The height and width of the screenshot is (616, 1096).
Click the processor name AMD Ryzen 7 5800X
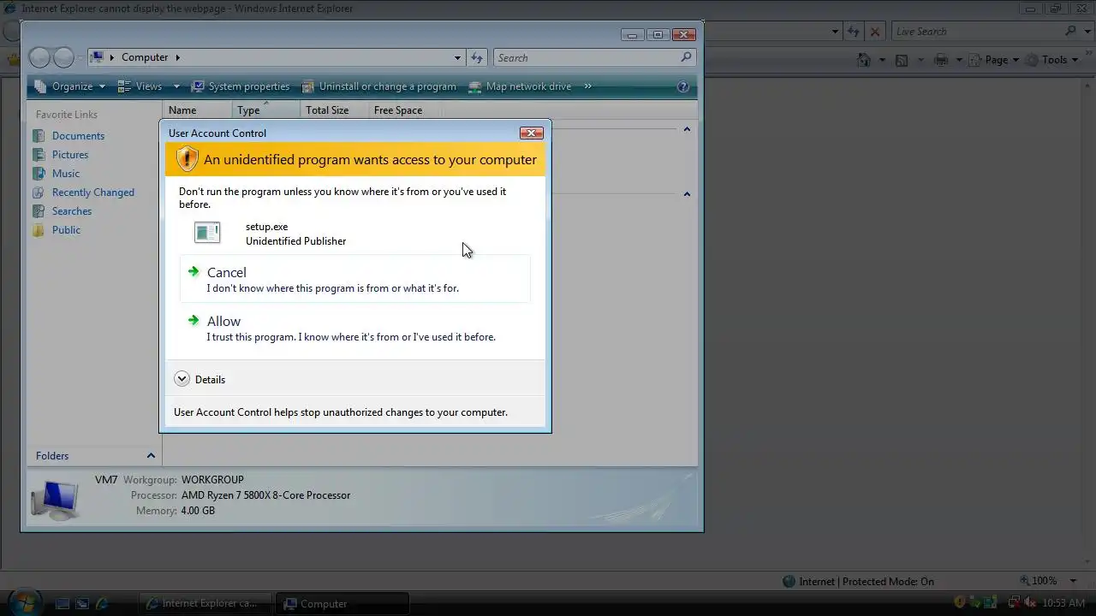click(265, 495)
